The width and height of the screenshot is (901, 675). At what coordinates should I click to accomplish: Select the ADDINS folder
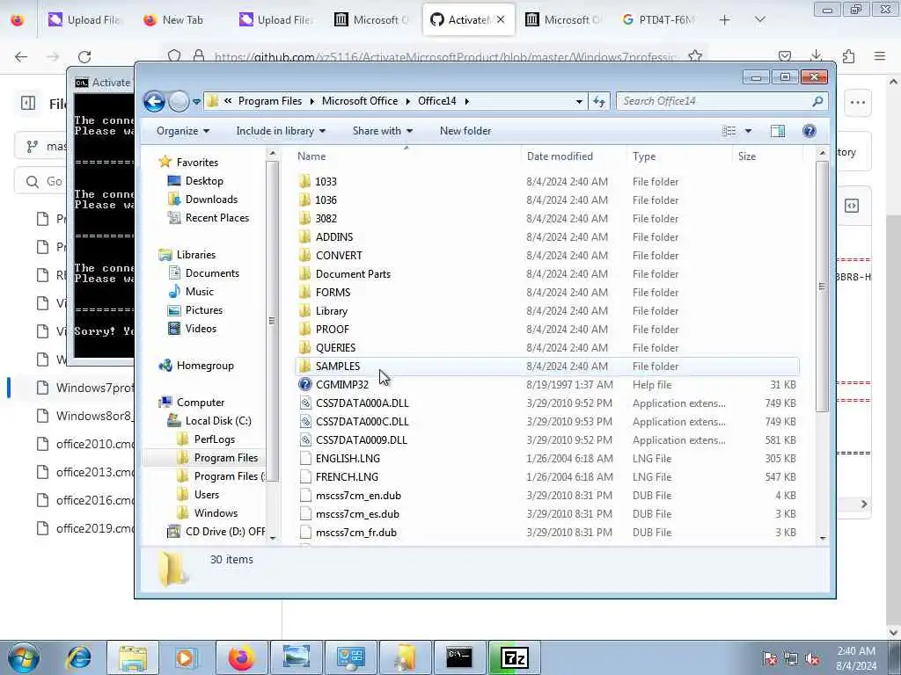pyautogui.click(x=333, y=236)
